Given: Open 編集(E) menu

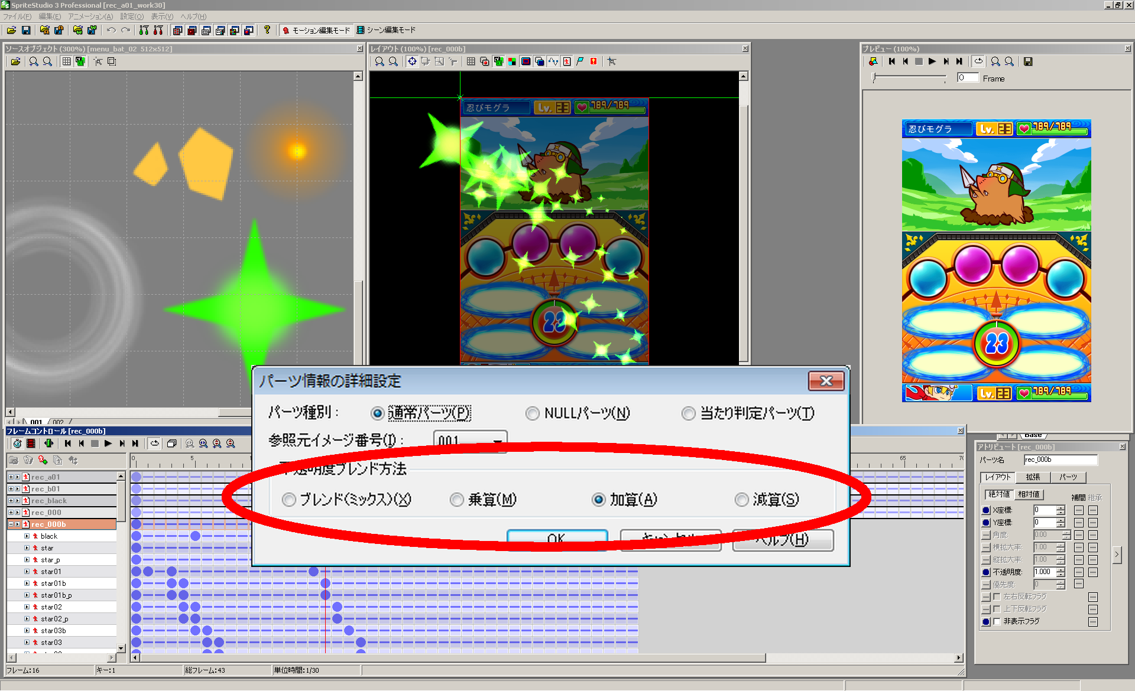Looking at the screenshot, I should pos(50,17).
